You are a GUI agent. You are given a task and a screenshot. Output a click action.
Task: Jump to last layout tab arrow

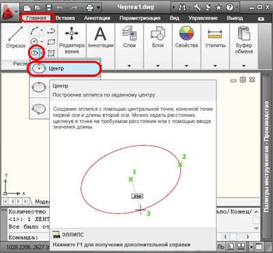(x=26, y=202)
